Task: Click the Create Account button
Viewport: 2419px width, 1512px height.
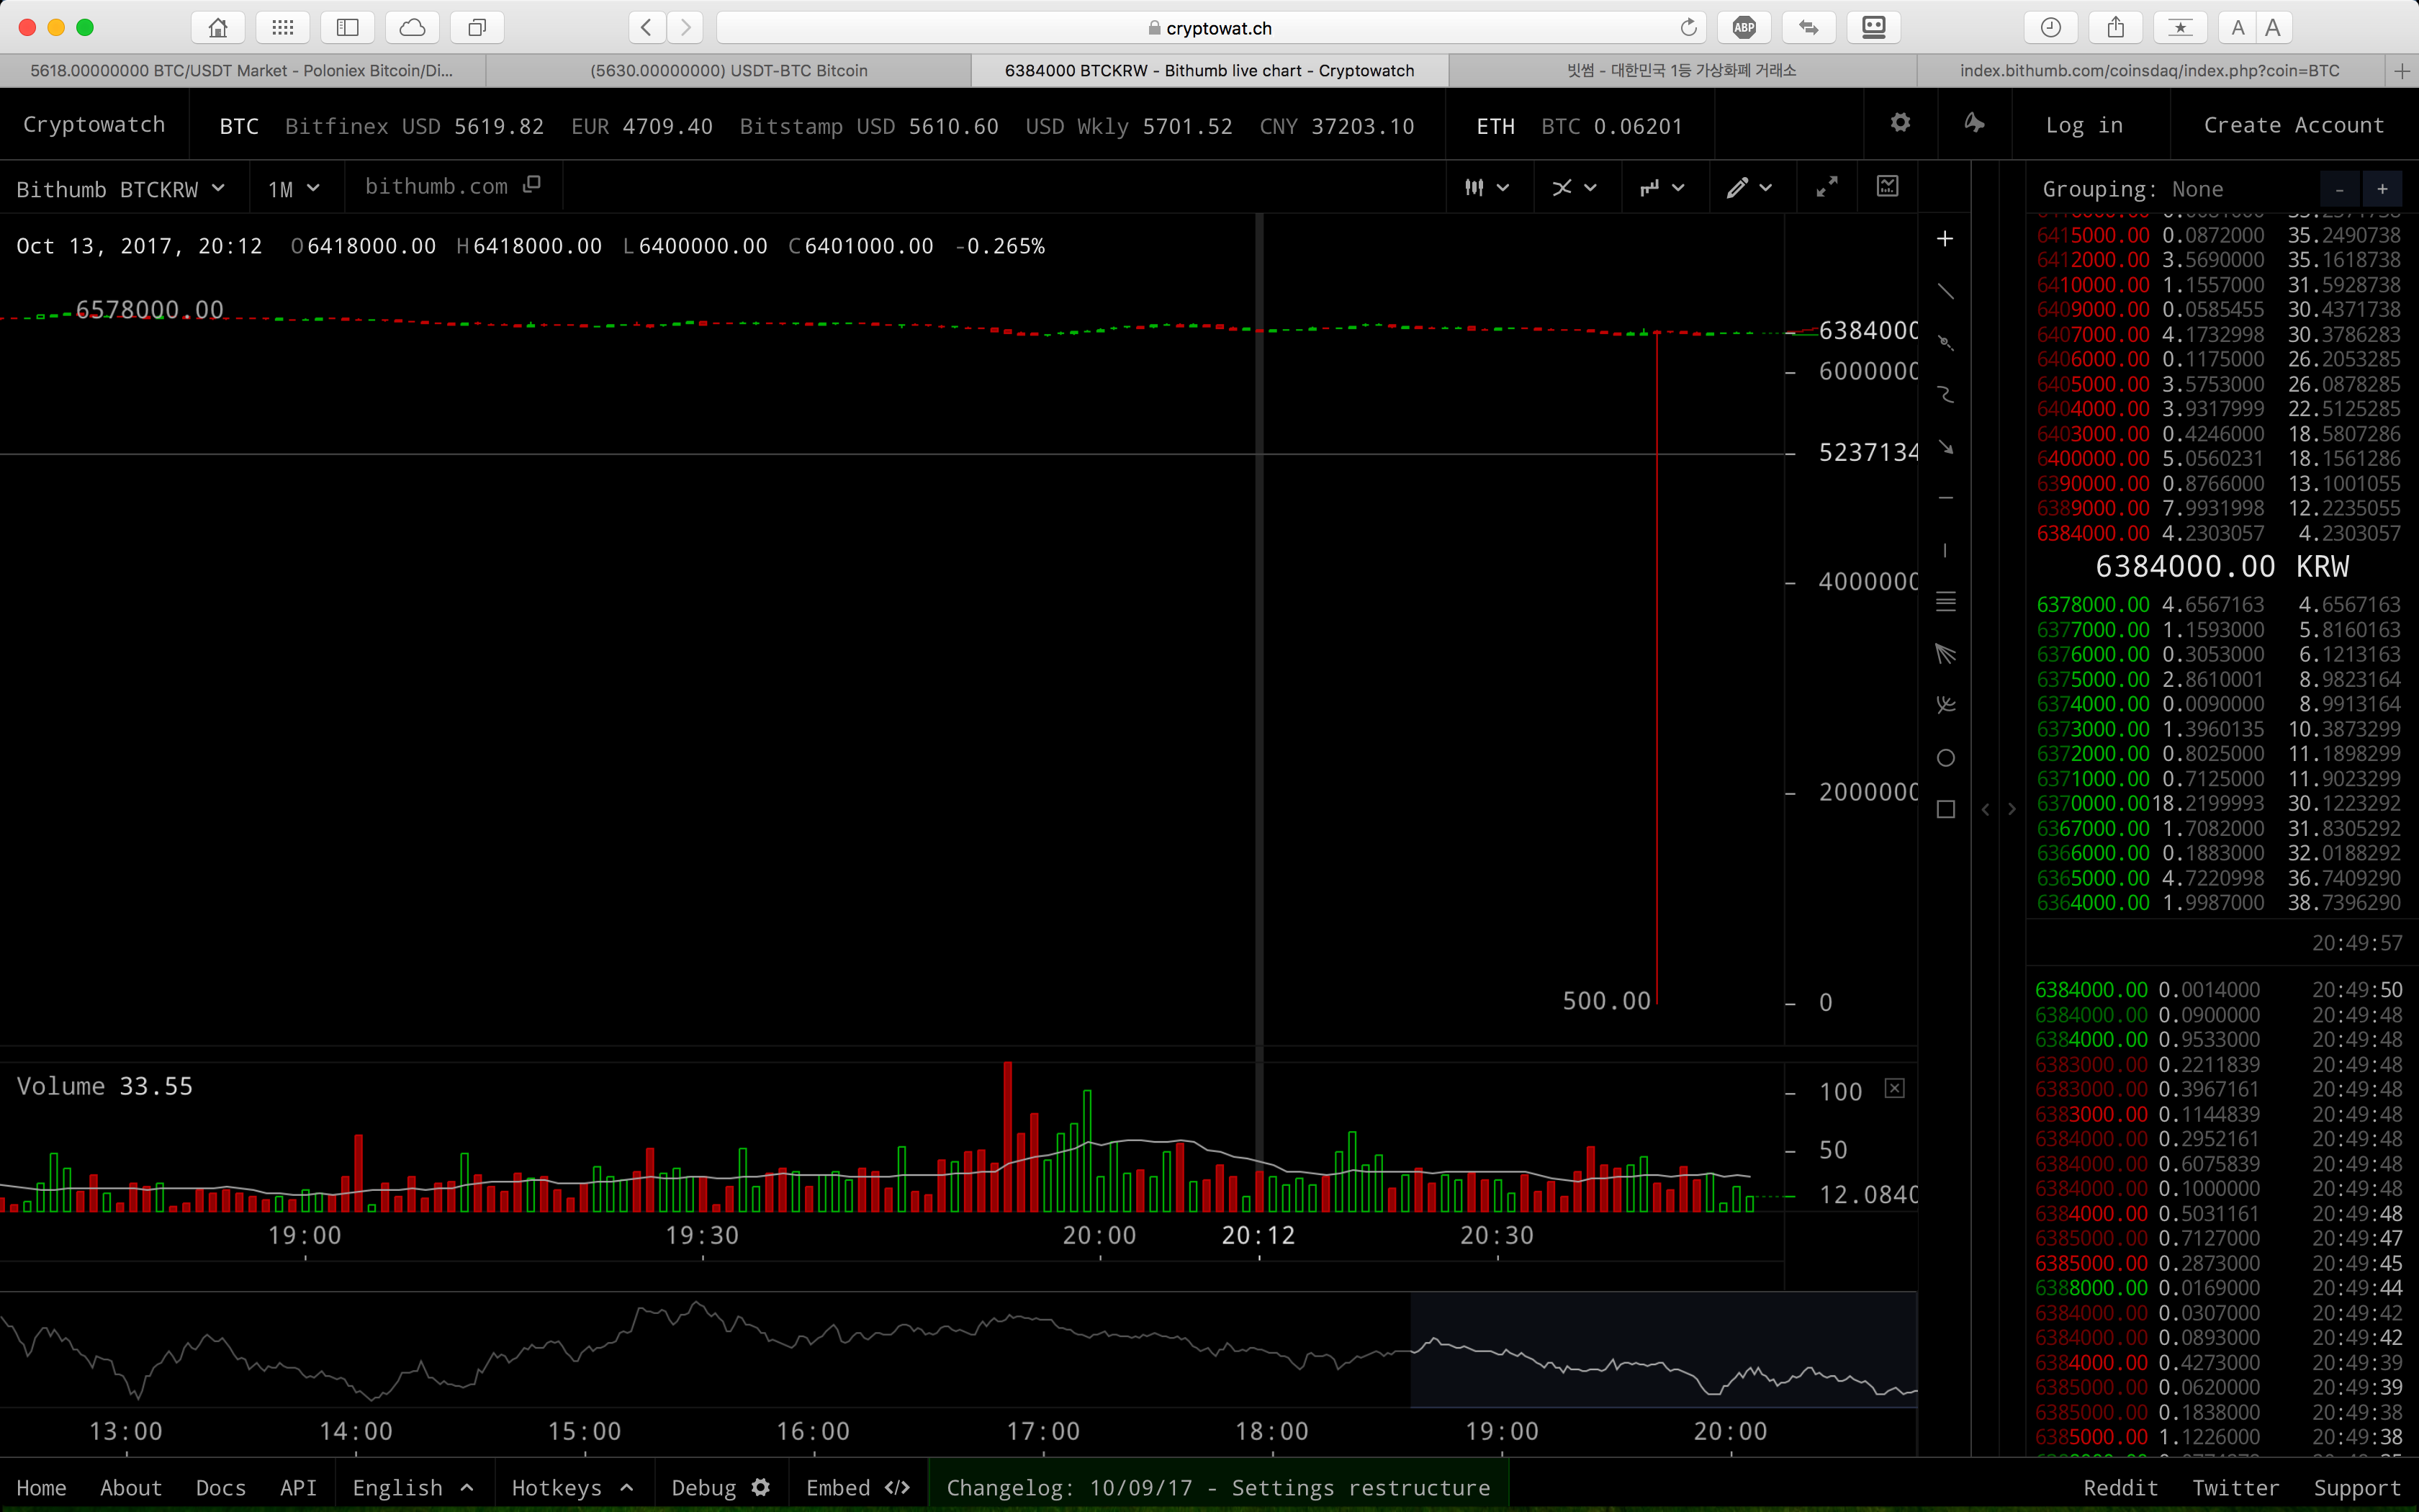Action: pos(2294,125)
